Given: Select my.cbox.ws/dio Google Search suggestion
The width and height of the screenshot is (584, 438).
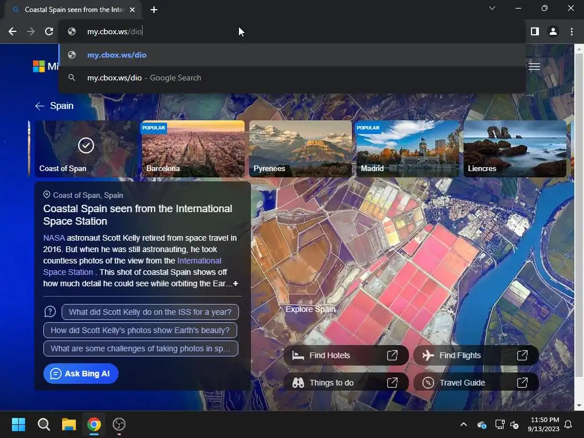Looking at the screenshot, I should coord(292,78).
